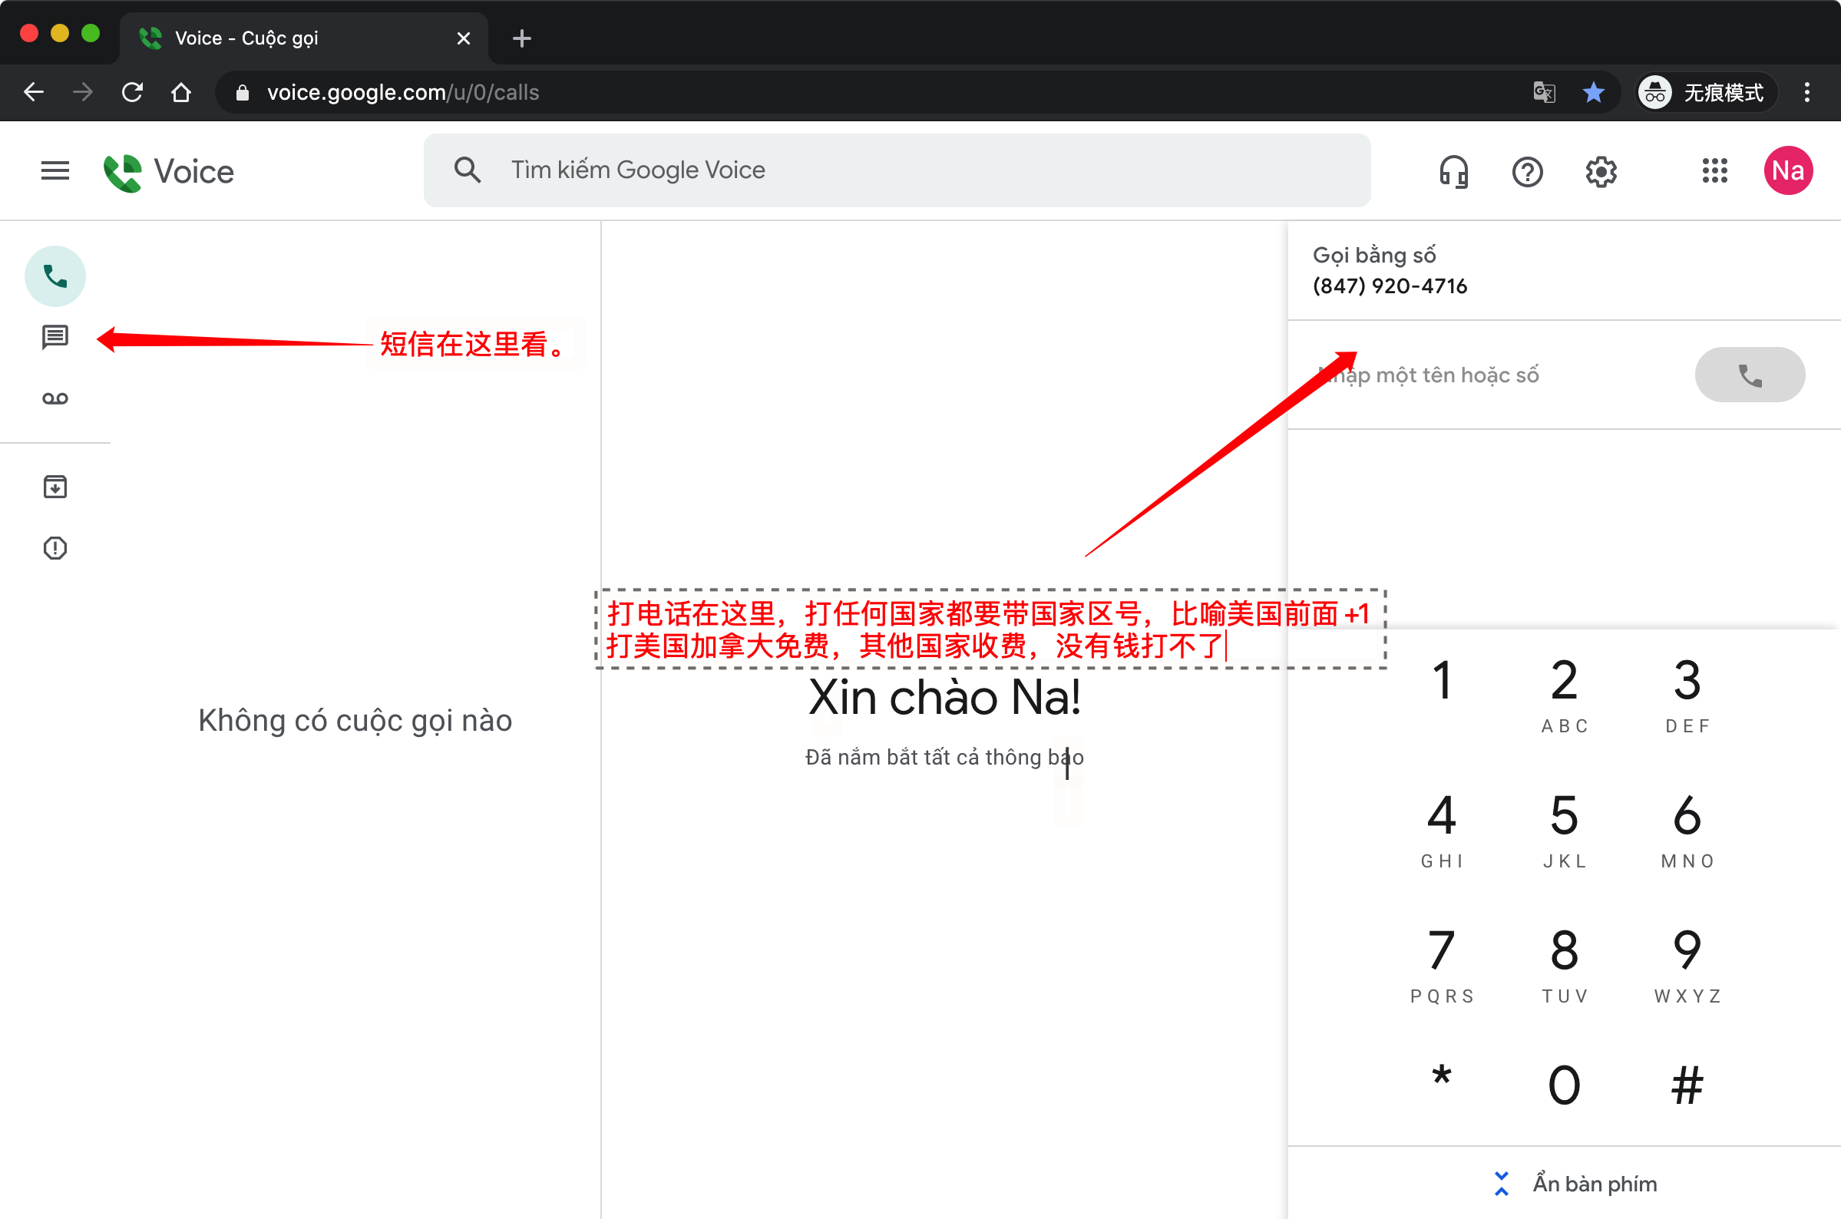The height and width of the screenshot is (1219, 1841).
Task: Open Chrome three-dot menu
Action: (x=1806, y=93)
